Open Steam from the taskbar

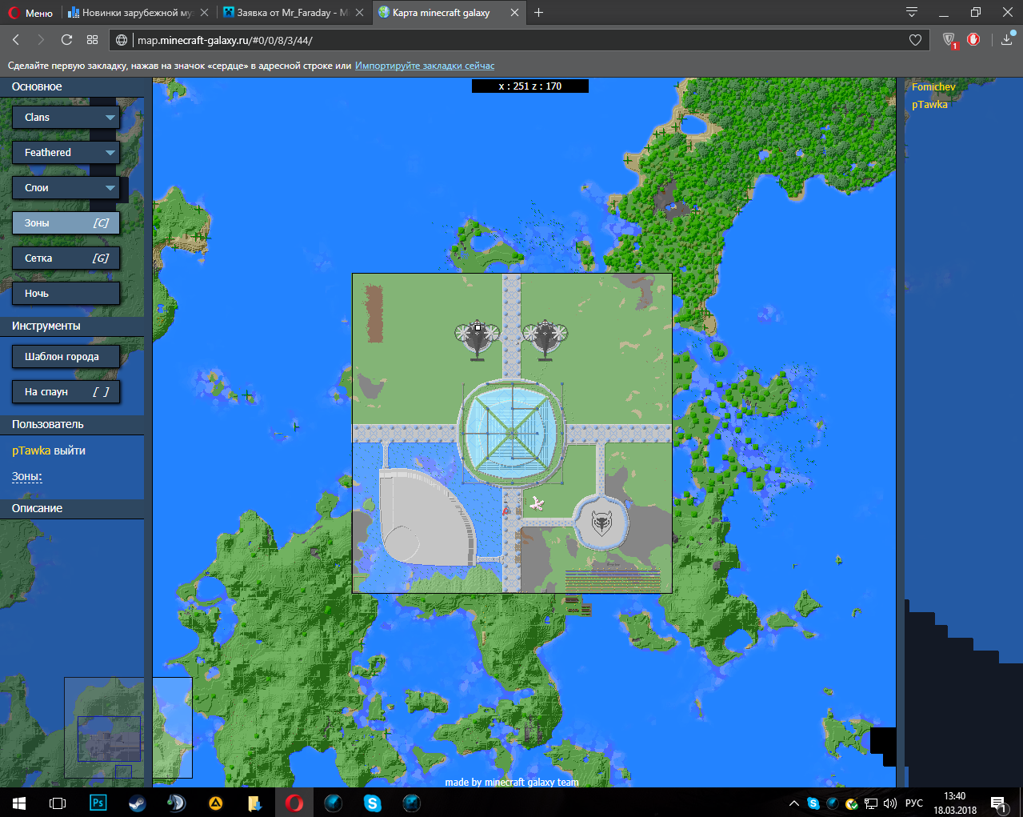click(x=137, y=803)
